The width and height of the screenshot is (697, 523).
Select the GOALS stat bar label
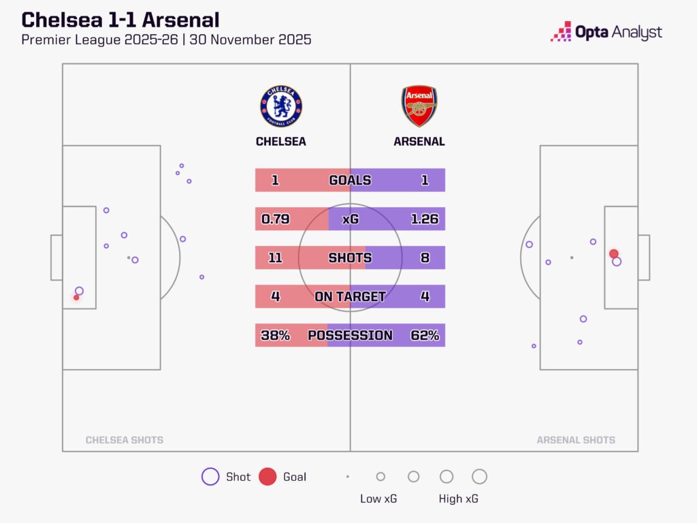pyautogui.click(x=350, y=180)
